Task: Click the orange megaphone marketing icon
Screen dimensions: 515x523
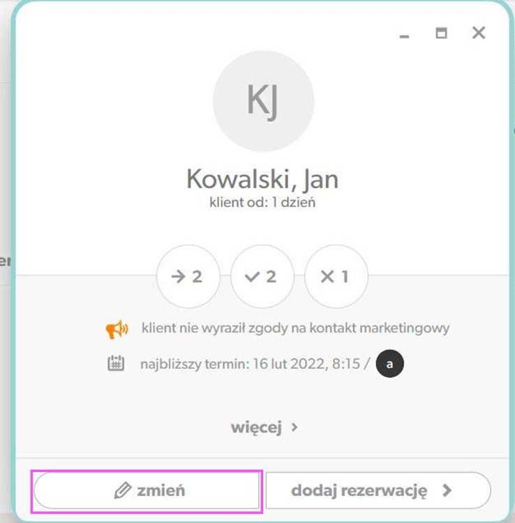Action: 117,329
